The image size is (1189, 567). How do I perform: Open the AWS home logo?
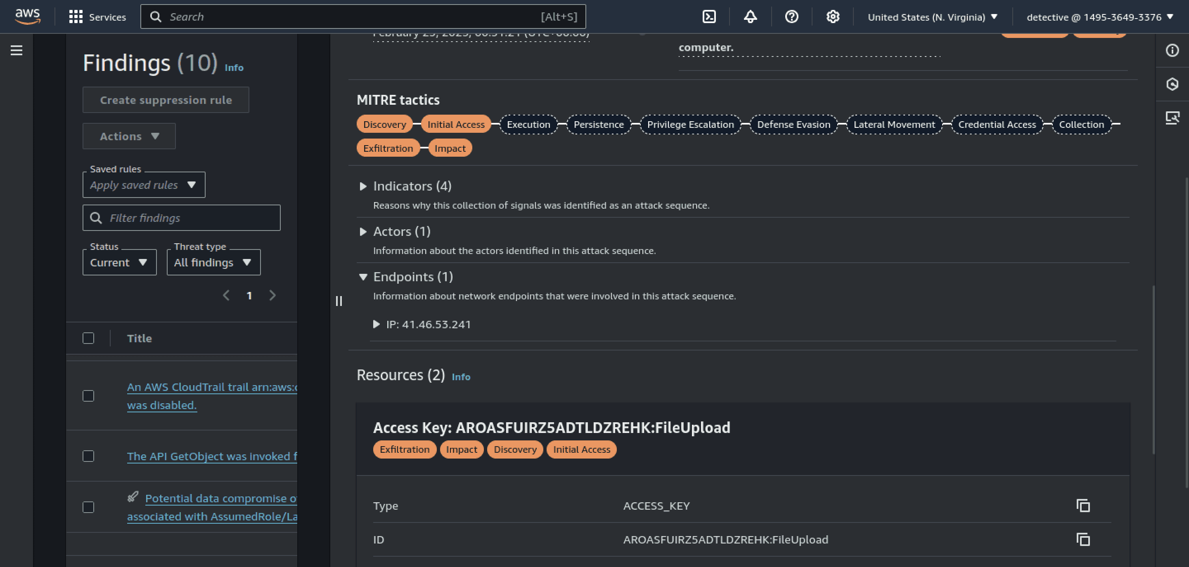tap(28, 16)
